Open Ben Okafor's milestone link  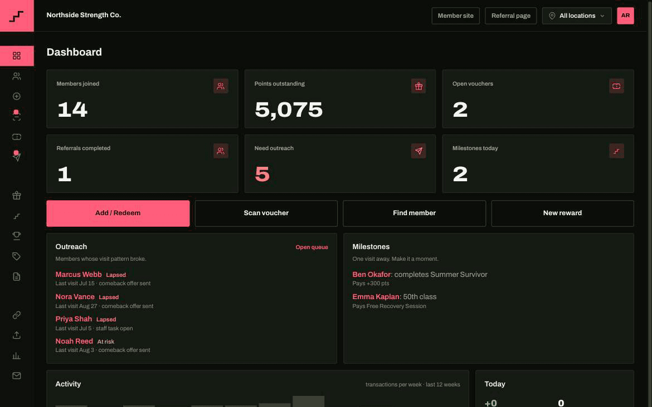[371, 274]
